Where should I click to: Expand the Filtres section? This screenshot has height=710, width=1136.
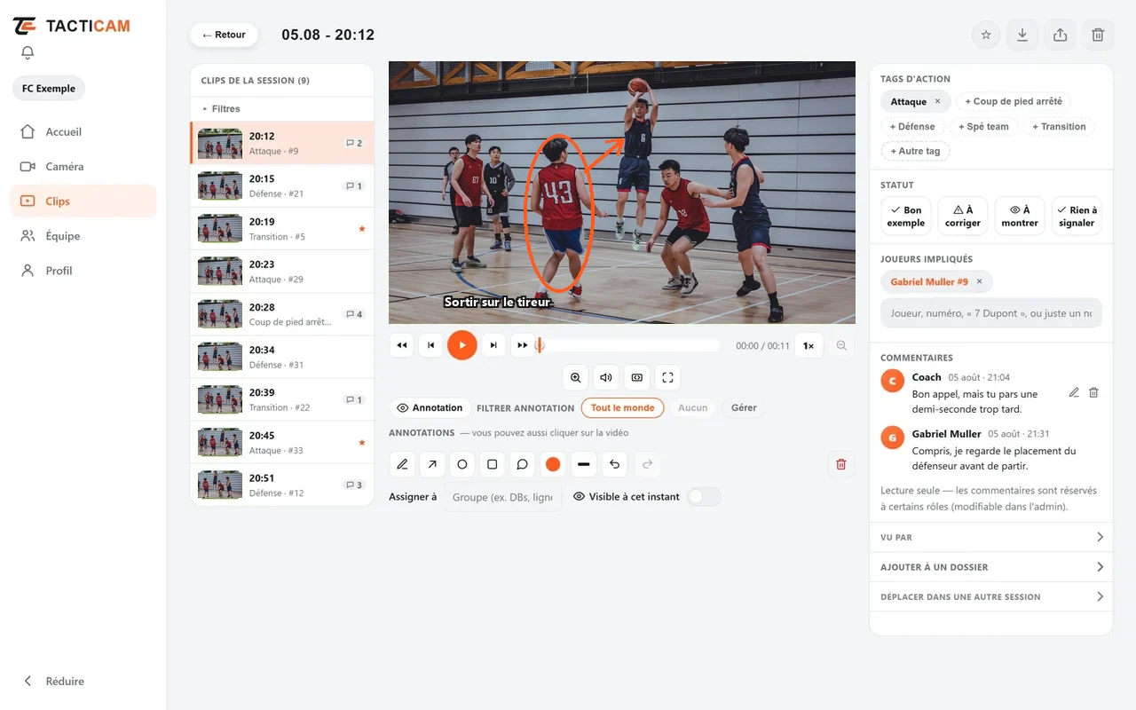tap(282, 108)
